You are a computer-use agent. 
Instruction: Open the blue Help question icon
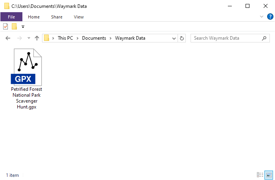pyautogui.click(x=270, y=17)
